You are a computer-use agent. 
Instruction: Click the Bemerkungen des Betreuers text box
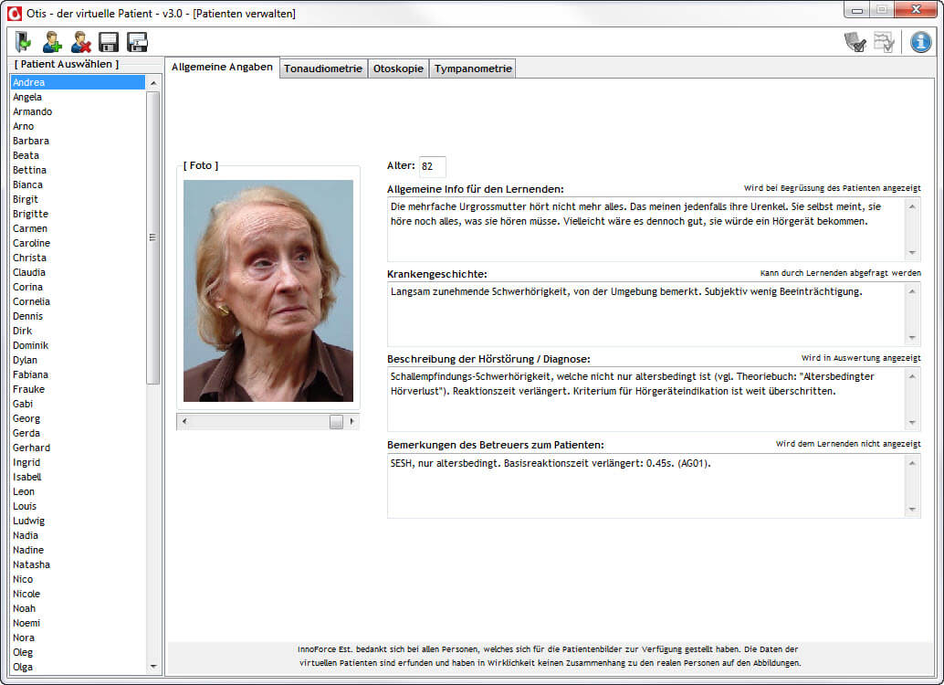point(645,485)
